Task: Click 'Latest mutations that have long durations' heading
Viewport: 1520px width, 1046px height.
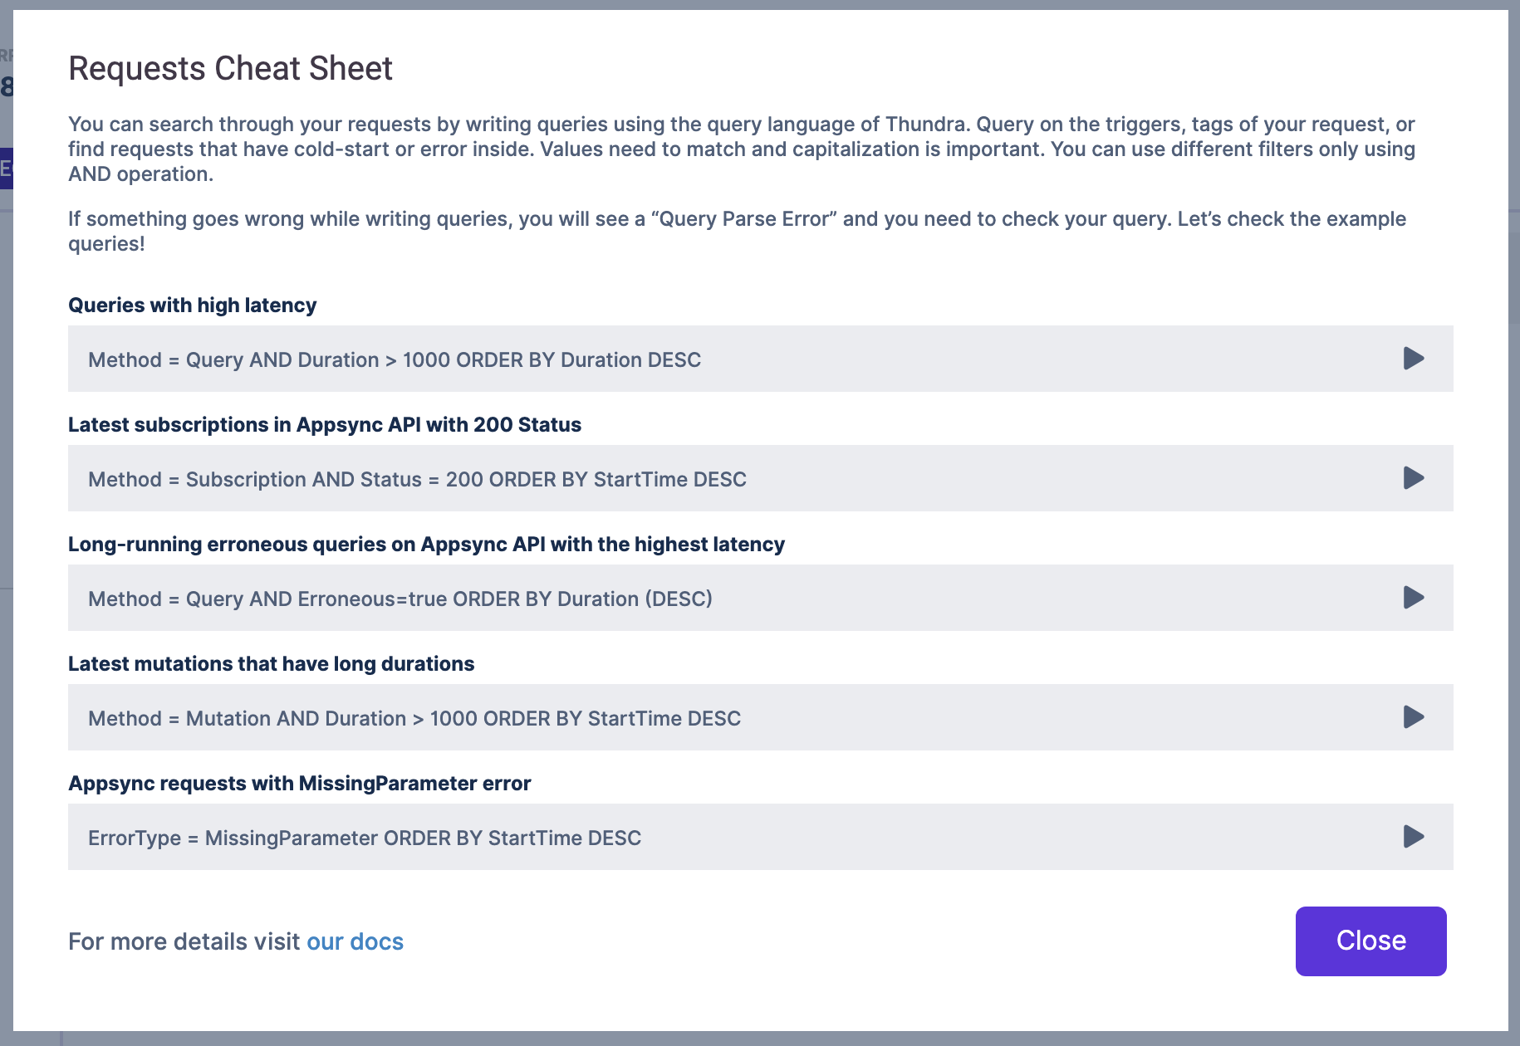Action: [x=271, y=664]
